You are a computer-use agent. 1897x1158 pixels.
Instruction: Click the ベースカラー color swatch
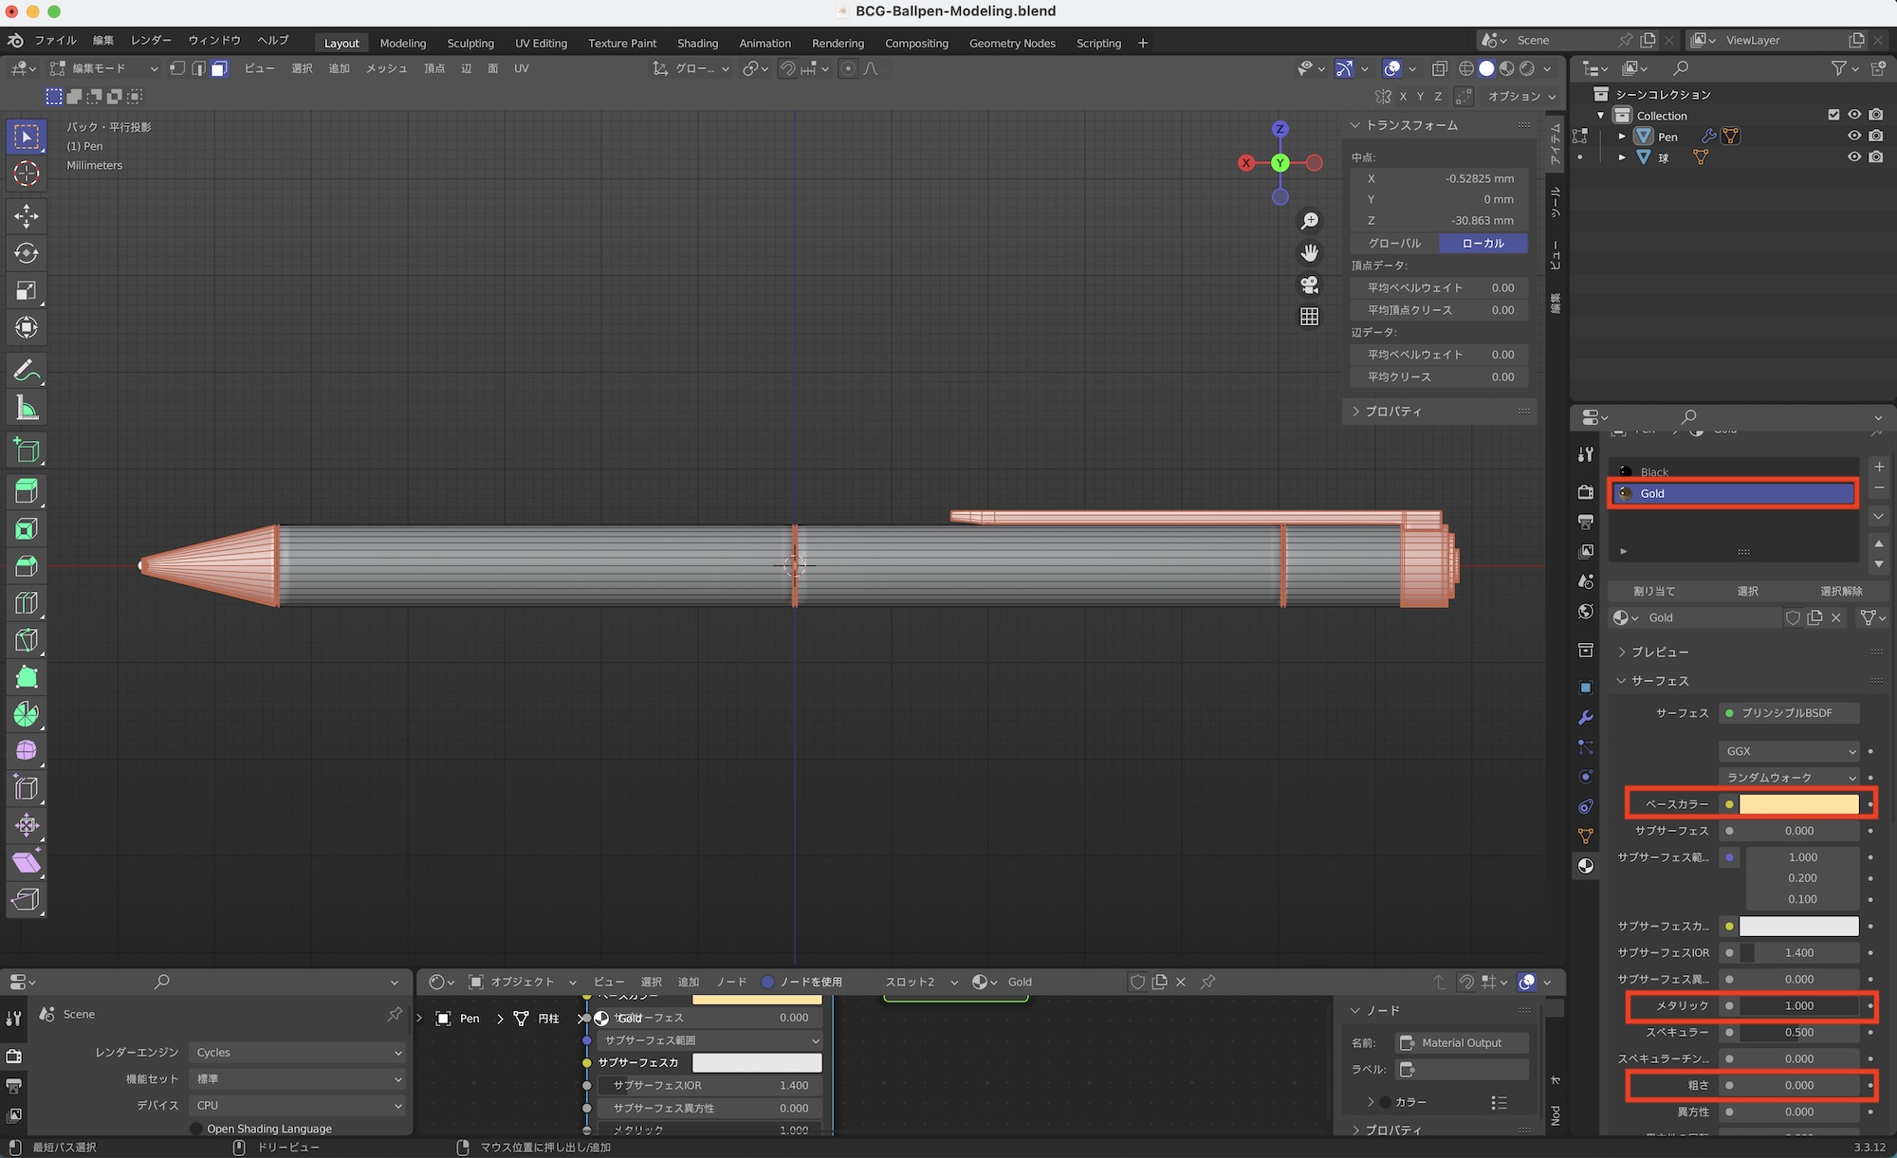(1798, 804)
